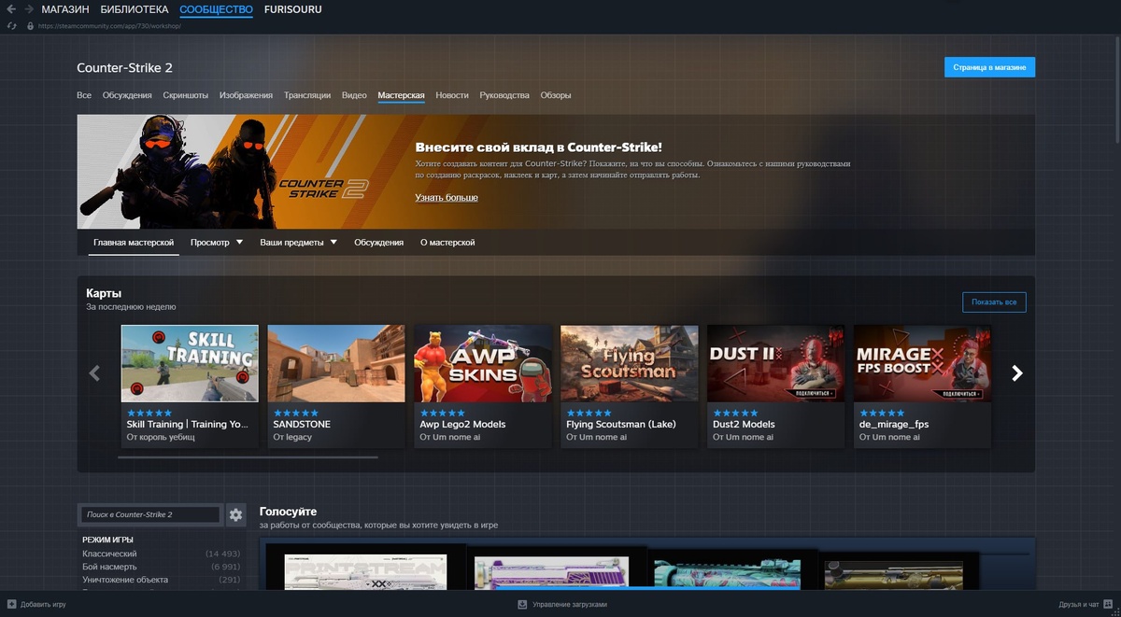The width and height of the screenshot is (1121, 617).
Task: Open the Friends and chat icon
Action: click(x=1107, y=604)
